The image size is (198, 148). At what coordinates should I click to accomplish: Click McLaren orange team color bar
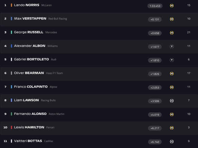pyautogui.click(x=11, y=5)
